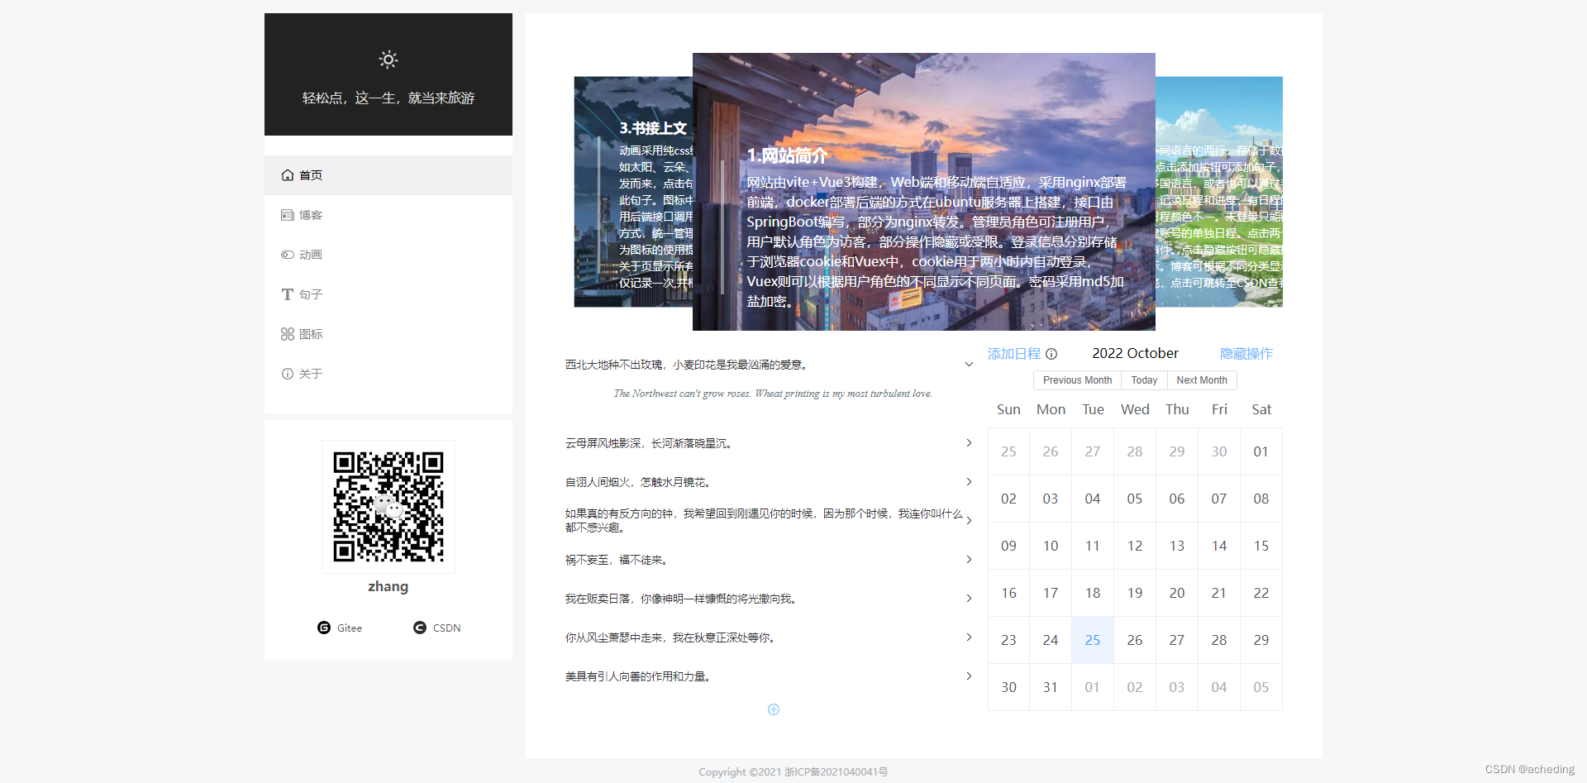The image size is (1587, 783).
Task: Select November 03 in last calendar row
Action: [1177, 687]
